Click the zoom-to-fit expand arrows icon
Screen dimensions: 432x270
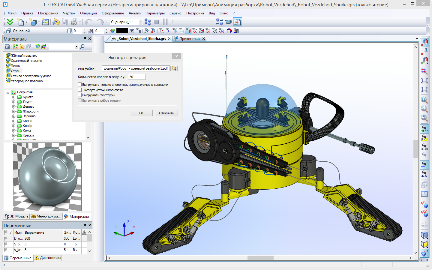pos(424,80)
